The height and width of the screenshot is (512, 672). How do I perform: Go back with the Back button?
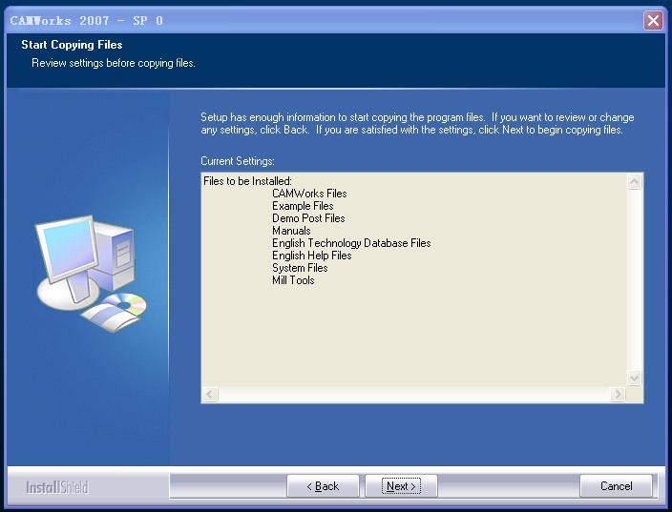click(323, 486)
